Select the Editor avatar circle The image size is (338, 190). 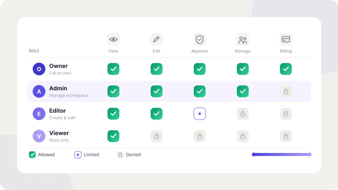pyautogui.click(x=39, y=114)
